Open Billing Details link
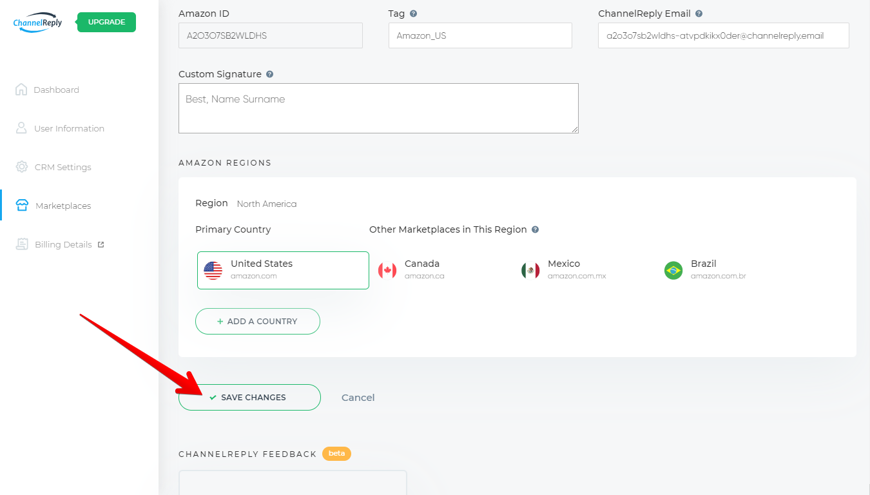870x495 pixels. pos(63,244)
